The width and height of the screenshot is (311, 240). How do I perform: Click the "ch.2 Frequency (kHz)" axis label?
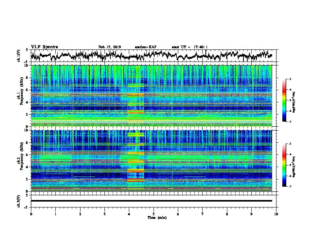pyautogui.click(x=20, y=156)
